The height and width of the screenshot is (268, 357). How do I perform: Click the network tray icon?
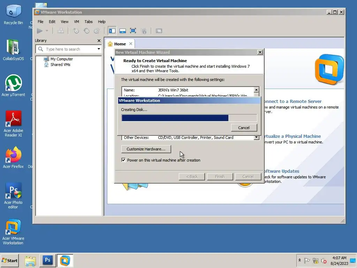click(316, 260)
